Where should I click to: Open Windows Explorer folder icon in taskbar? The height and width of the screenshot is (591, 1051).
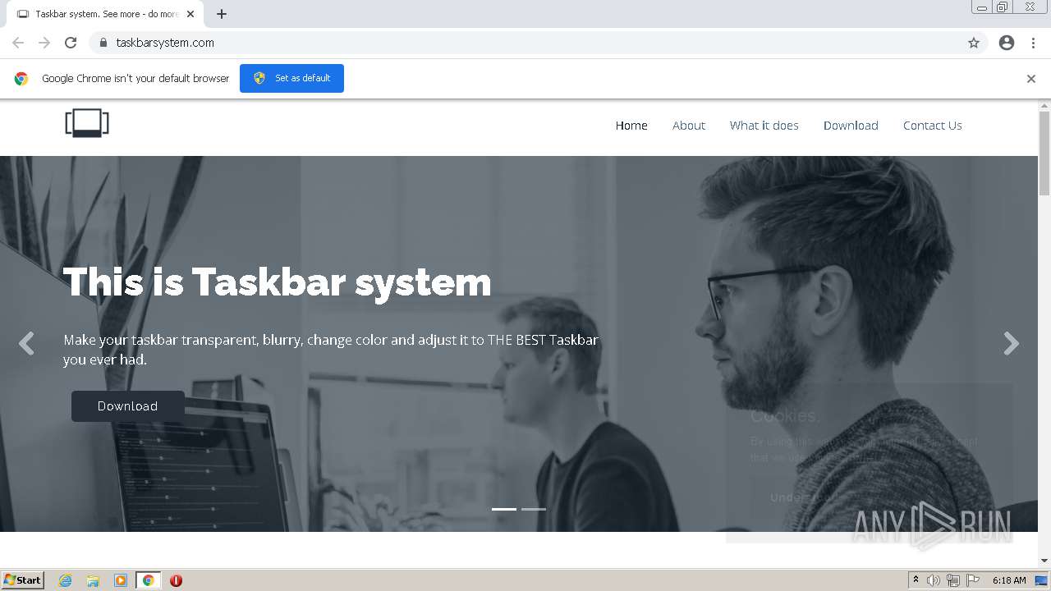pyautogui.click(x=93, y=580)
